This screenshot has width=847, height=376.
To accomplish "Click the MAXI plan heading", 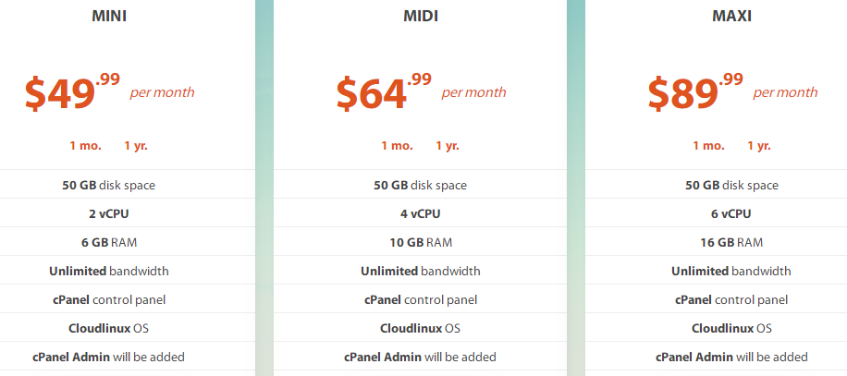I will pos(732,16).
